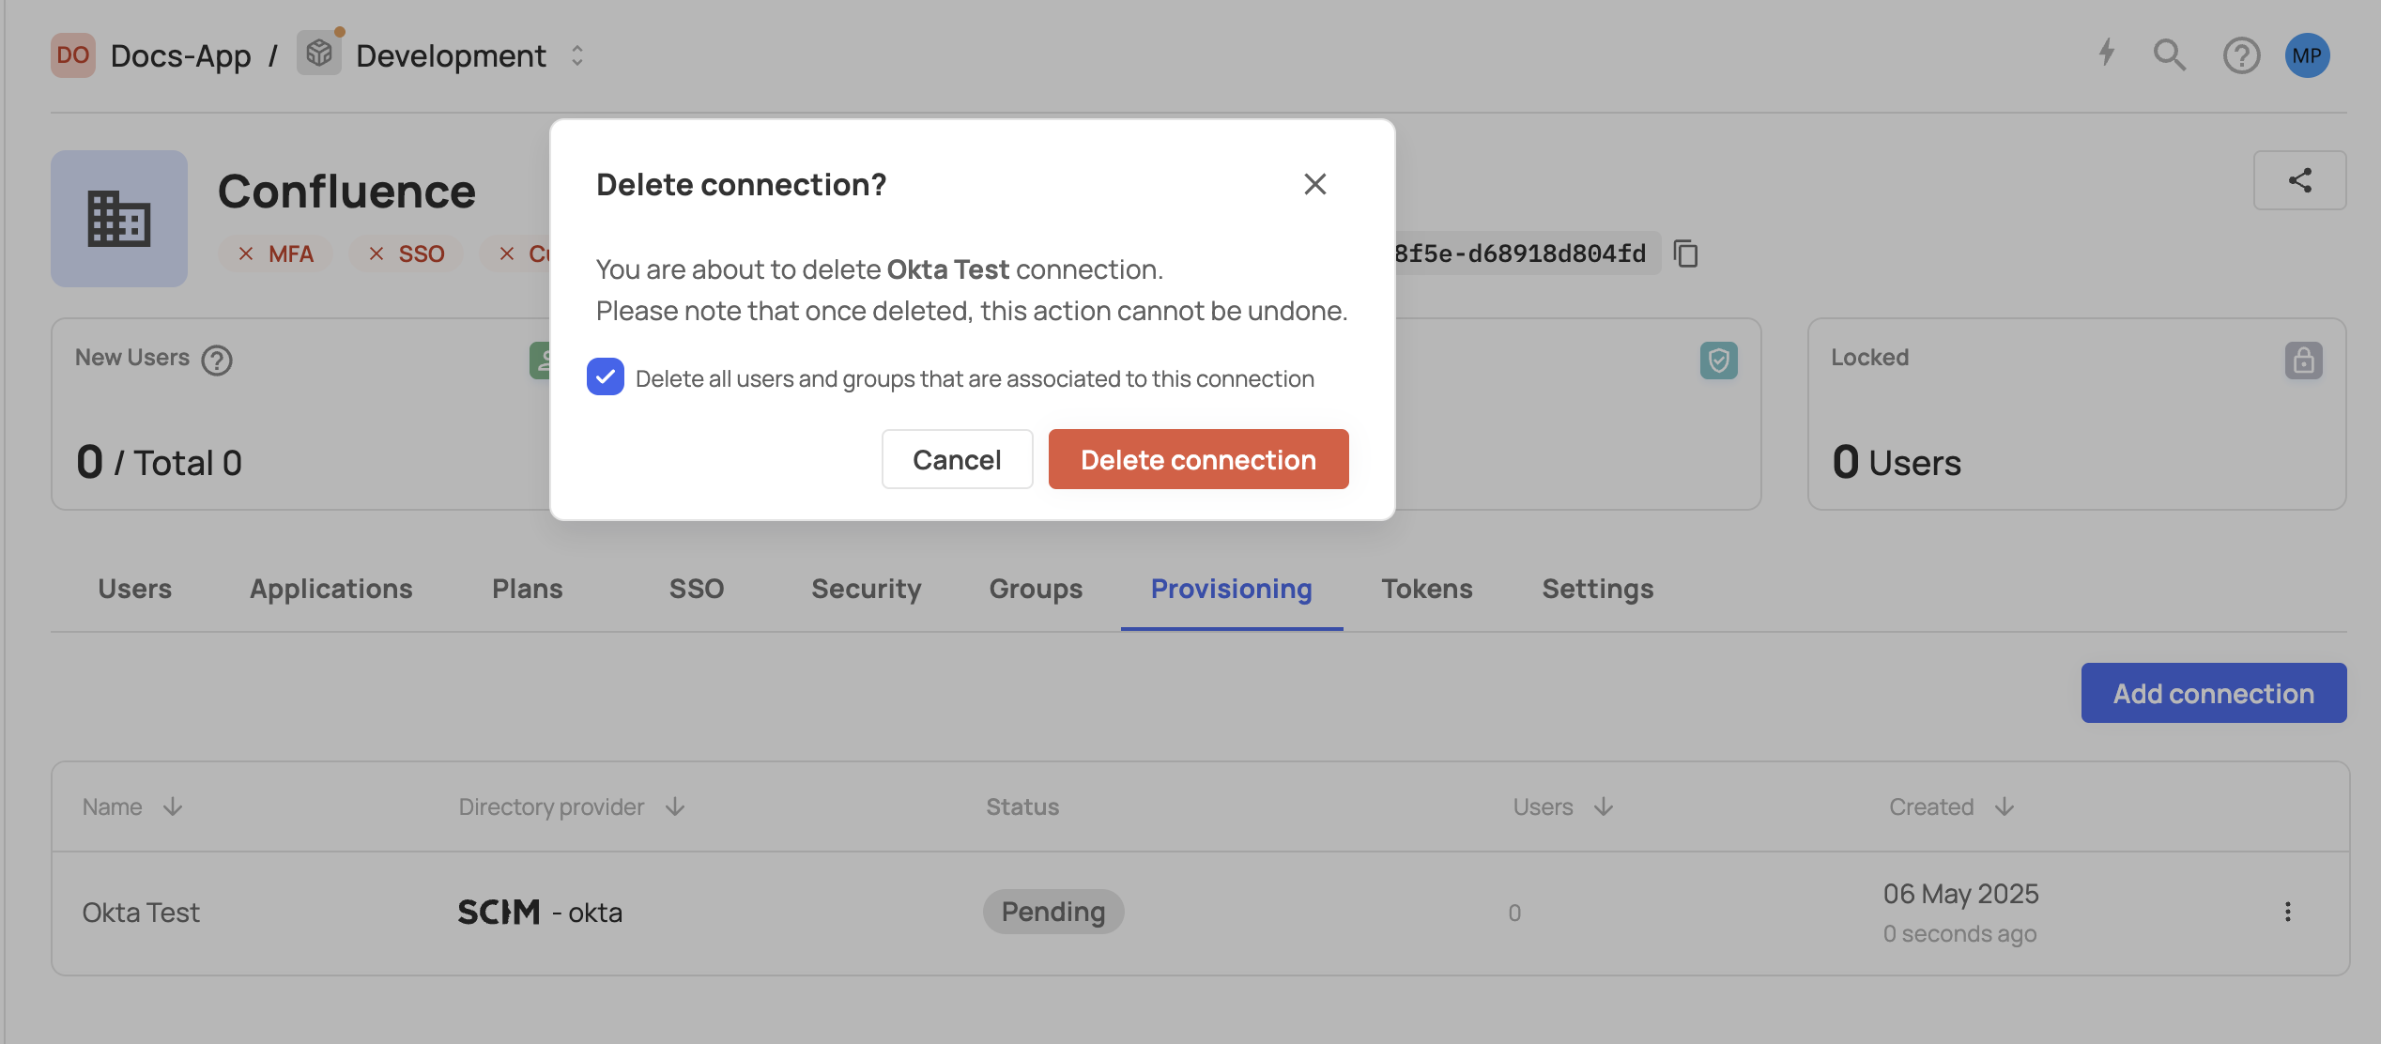Viewport: 2381px width, 1044px height.
Task: Click the MP user avatar
Action: (x=2307, y=55)
